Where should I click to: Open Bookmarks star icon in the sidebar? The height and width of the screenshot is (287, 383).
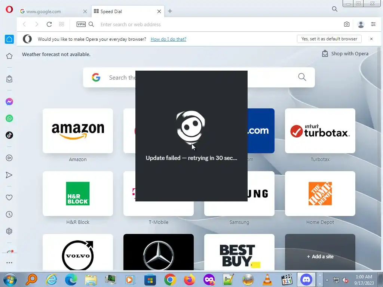[9, 56]
